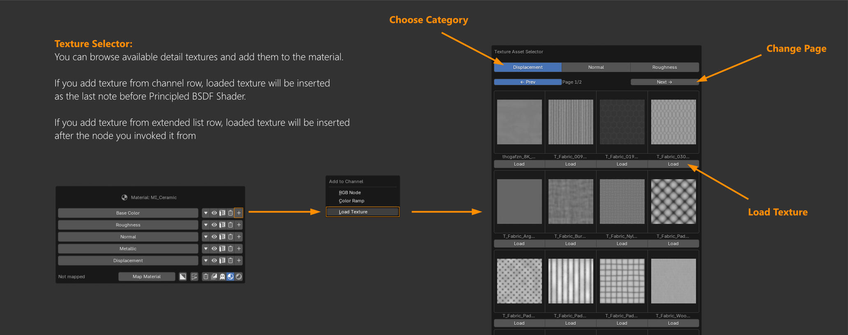Go to next page of textures
Screen dimensions: 848x335
664,82
